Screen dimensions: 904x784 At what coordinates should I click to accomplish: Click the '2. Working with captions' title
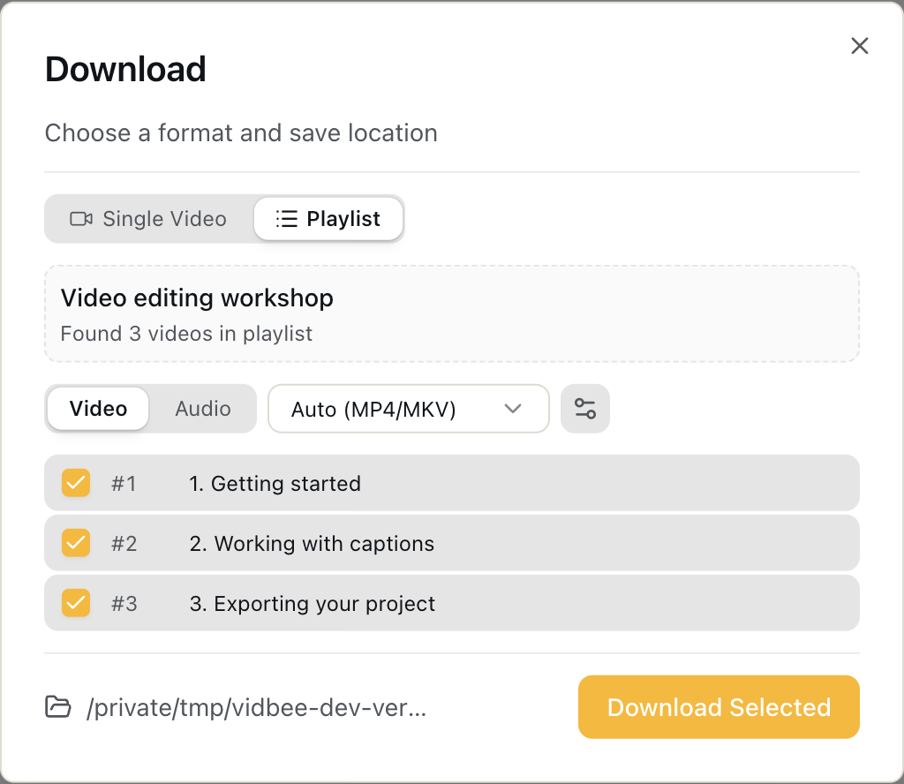pyautogui.click(x=312, y=544)
